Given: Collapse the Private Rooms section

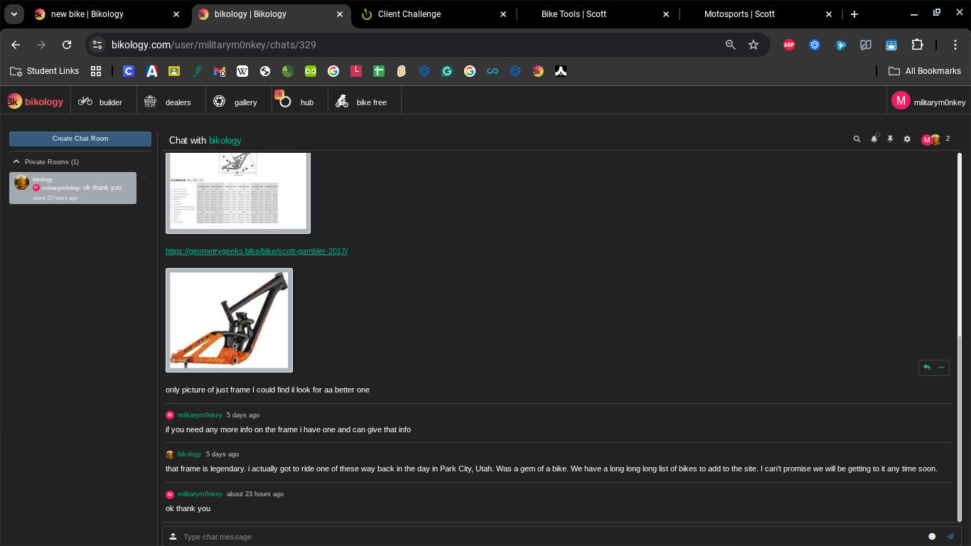Looking at the screenshot, I should [x=16, y=161].
